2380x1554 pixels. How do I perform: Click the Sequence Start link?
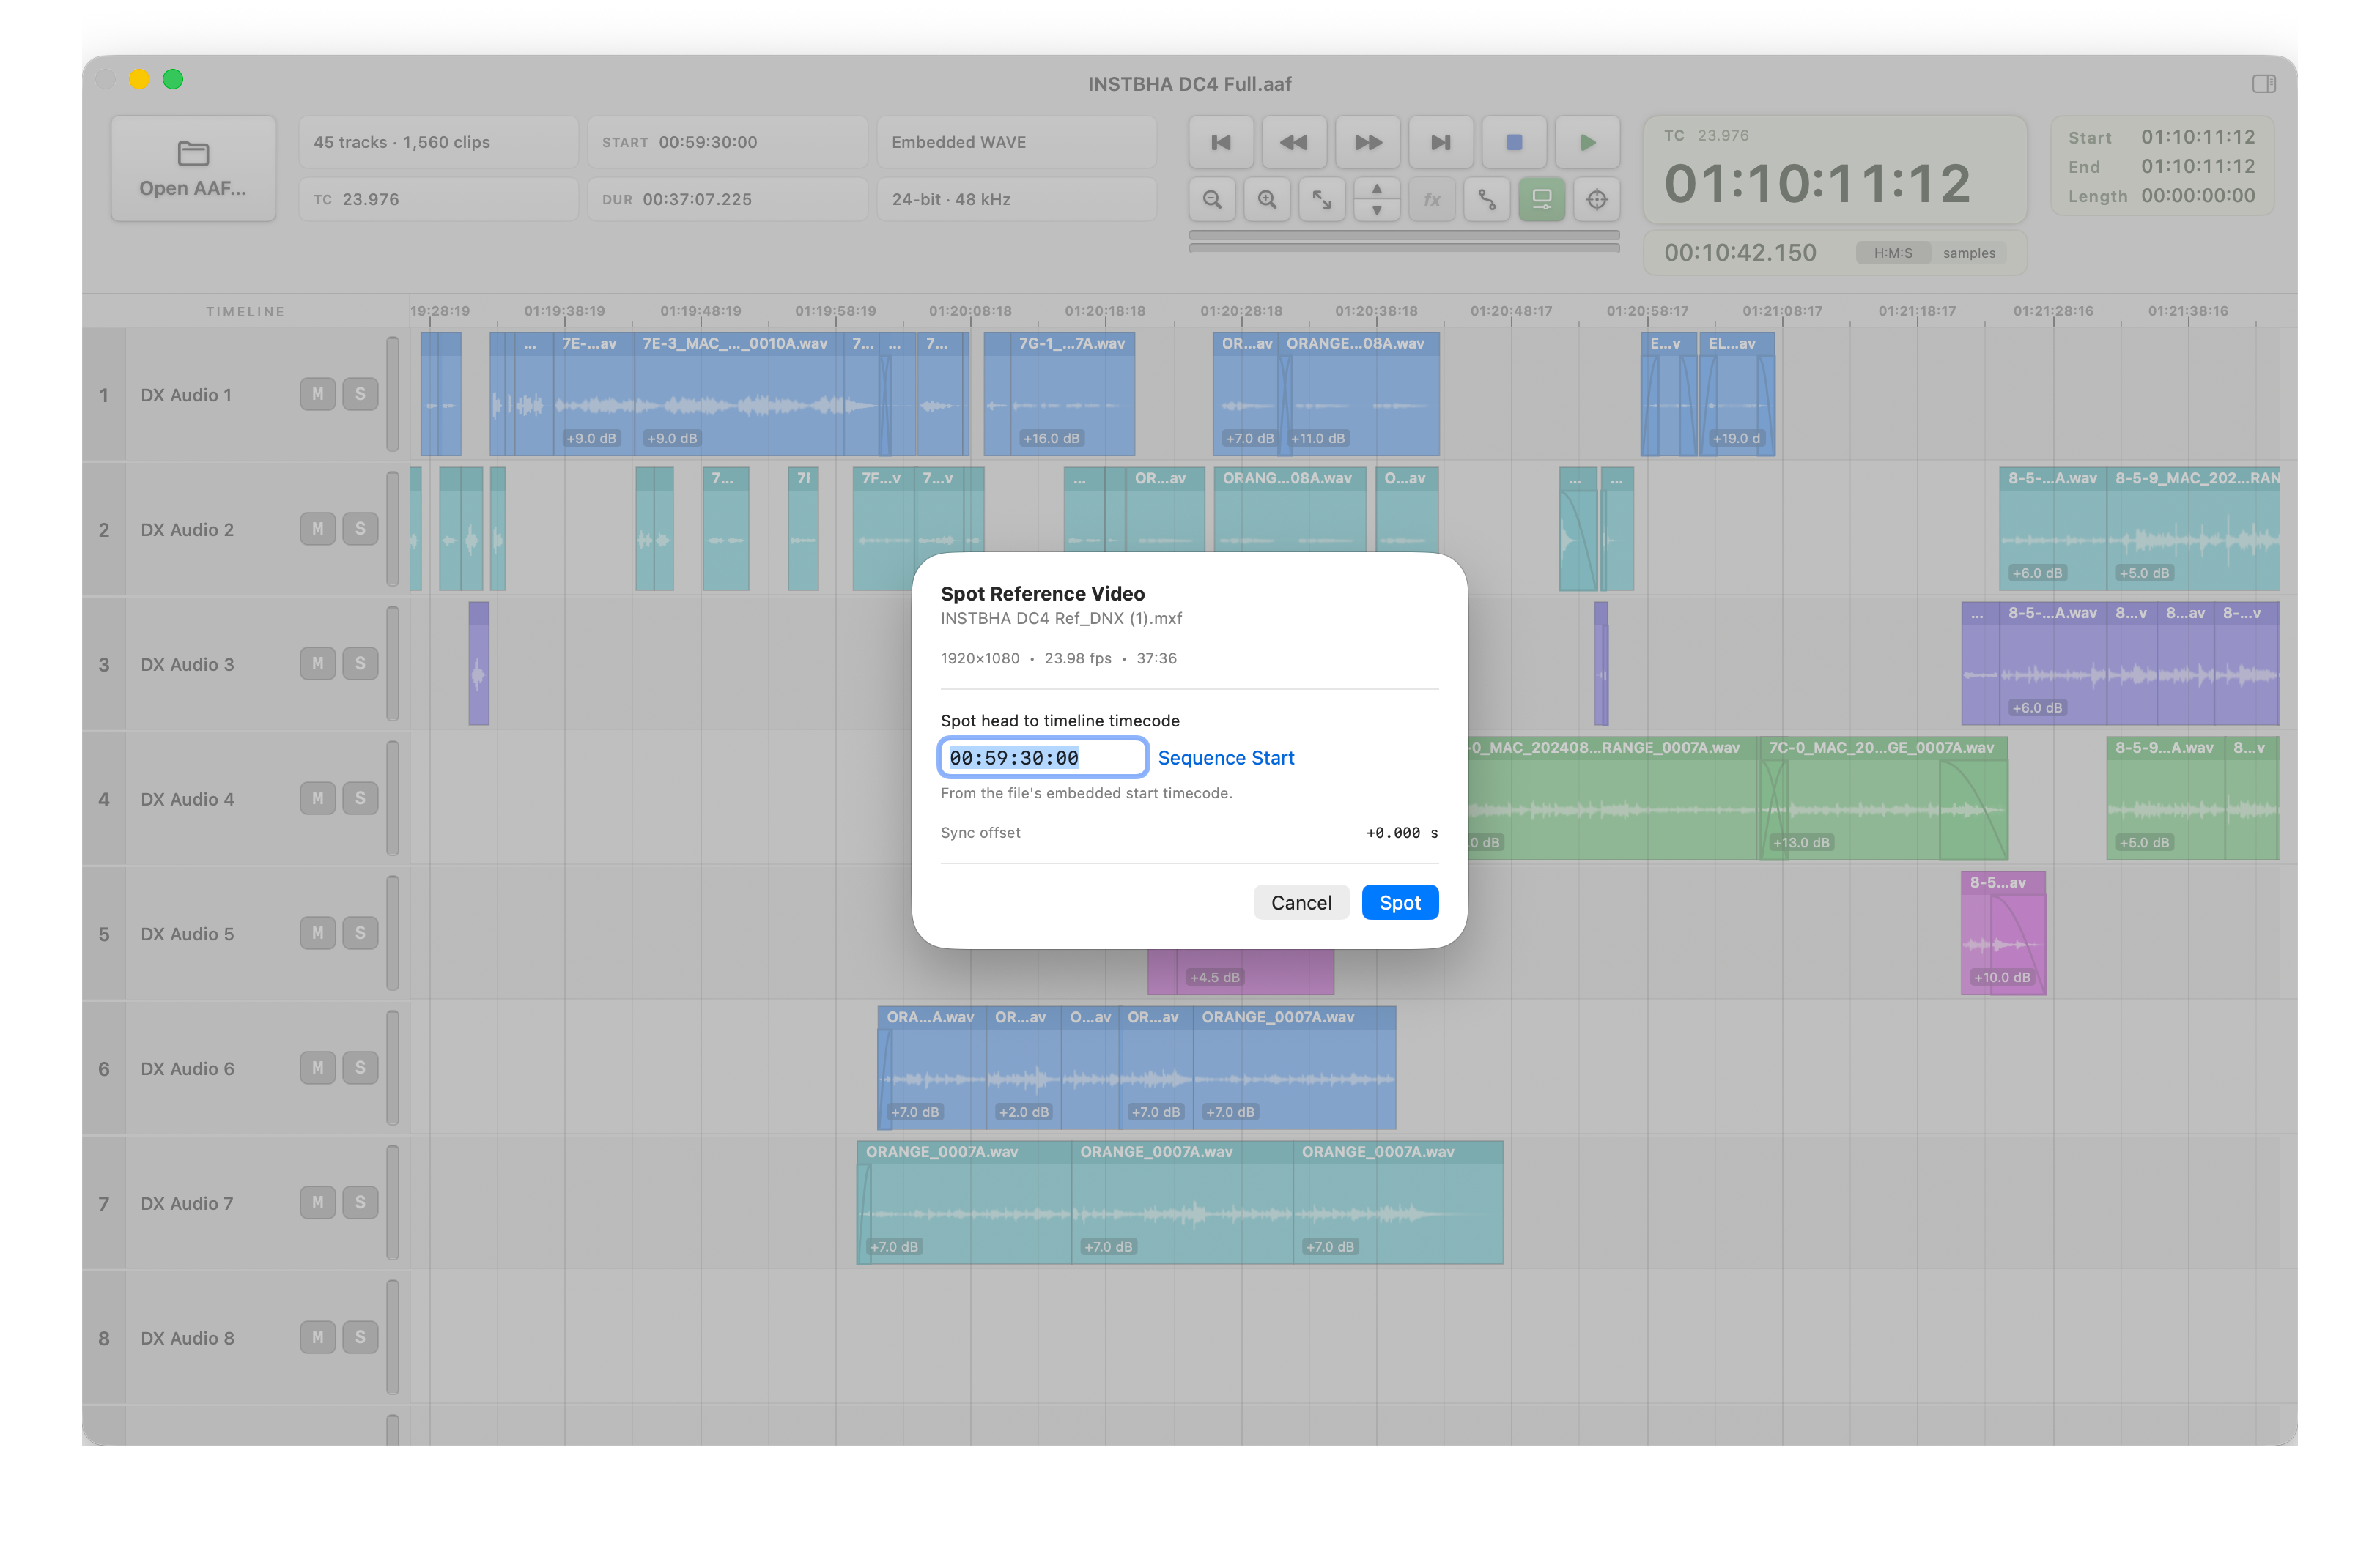[x=1226, y=757]
